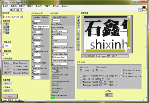Select the 粒子 radio option
Viewport: 149px width, 103px height.
(4, 30)
